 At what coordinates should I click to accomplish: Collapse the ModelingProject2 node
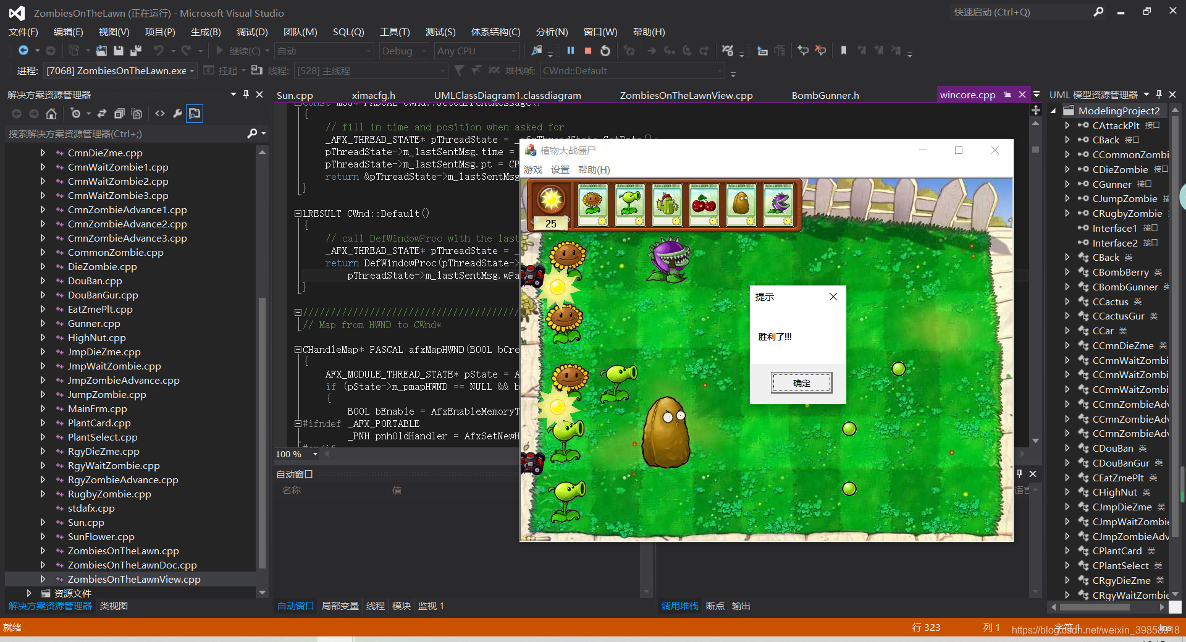click(1053, 111)
